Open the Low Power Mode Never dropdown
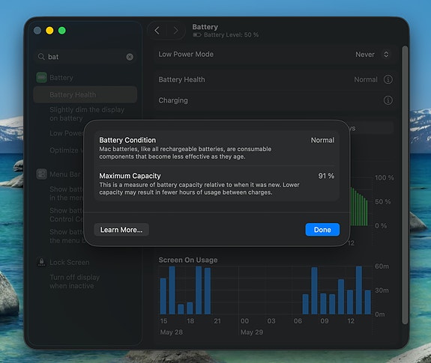Image resolution: width=431 pixels, height=363 pixels. click(373, 55)
